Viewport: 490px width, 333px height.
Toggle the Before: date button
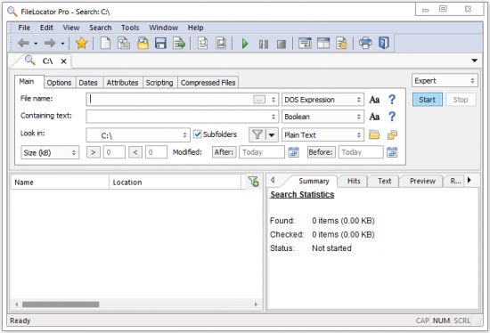pos(322,152)
